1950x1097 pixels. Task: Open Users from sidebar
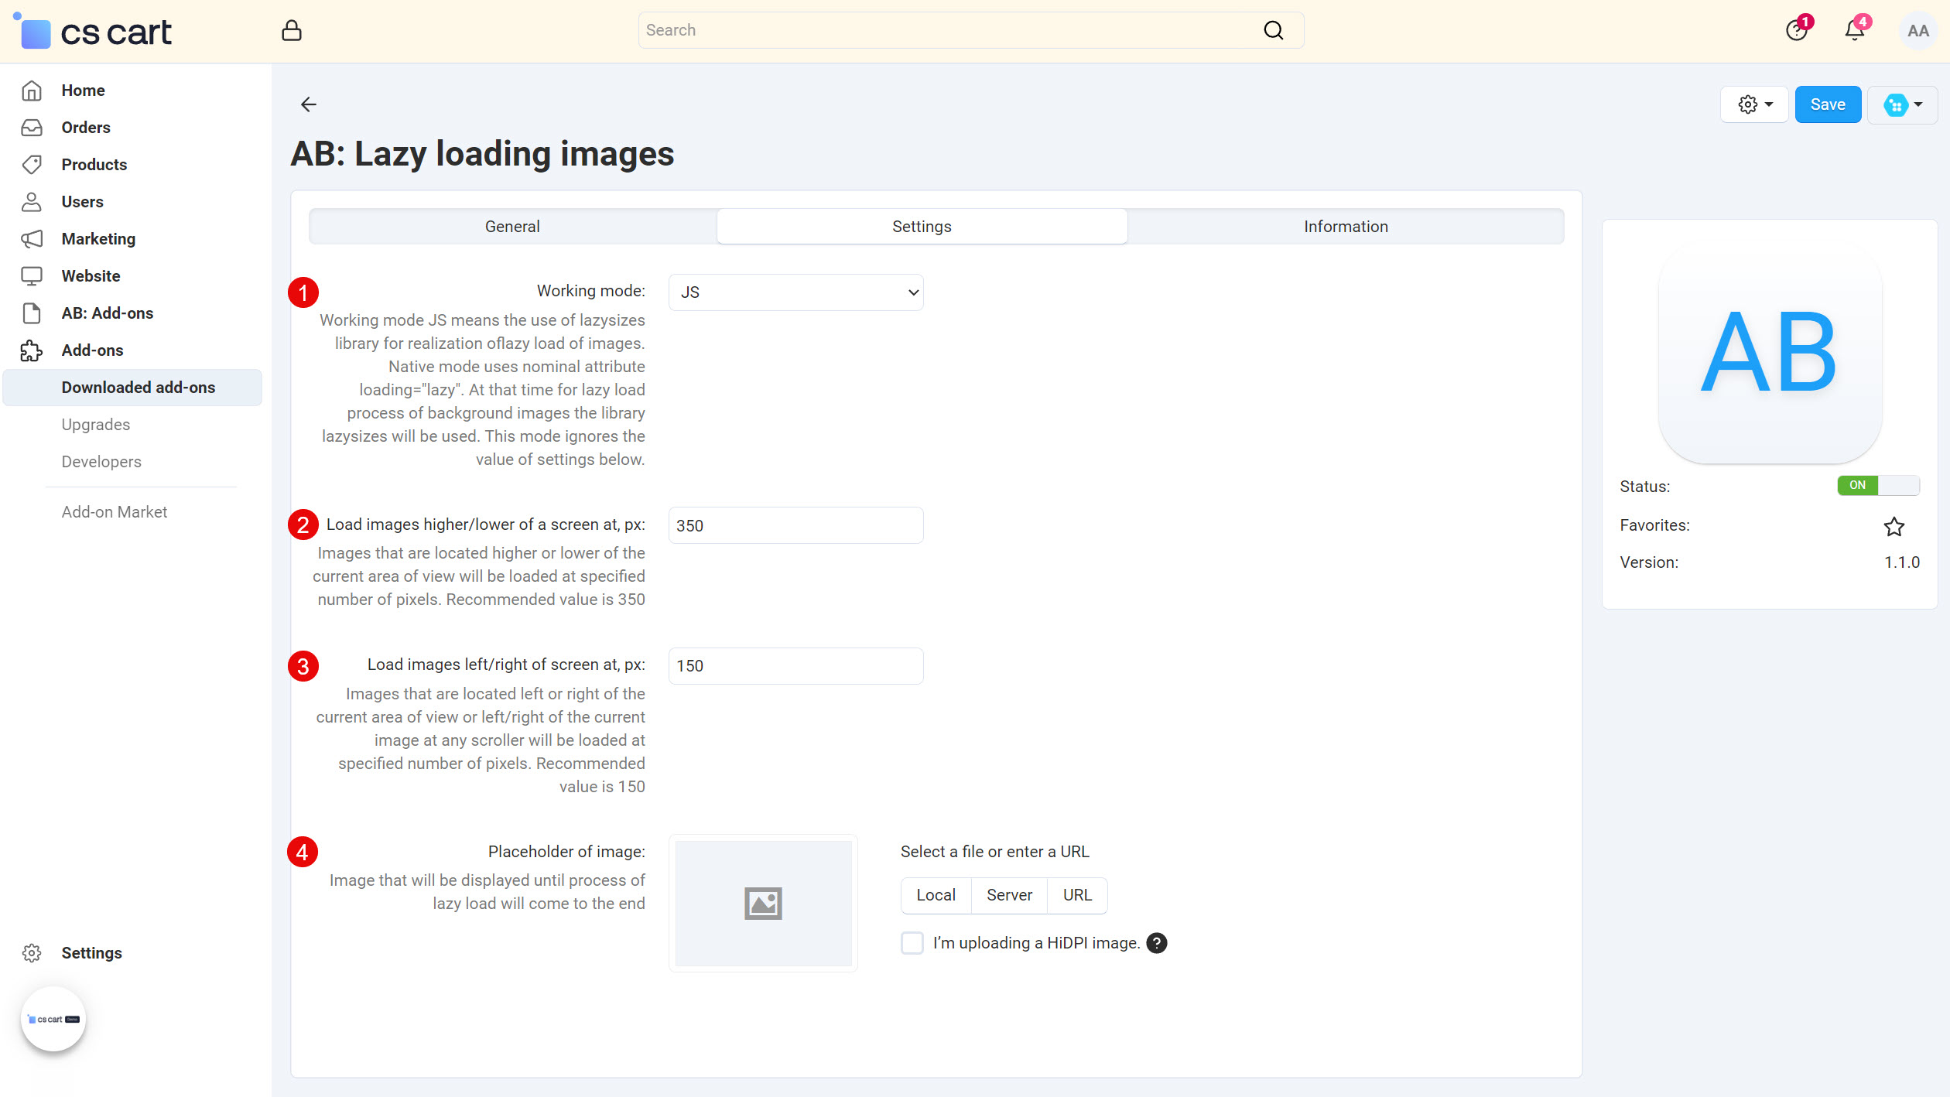tap(82, 202)
